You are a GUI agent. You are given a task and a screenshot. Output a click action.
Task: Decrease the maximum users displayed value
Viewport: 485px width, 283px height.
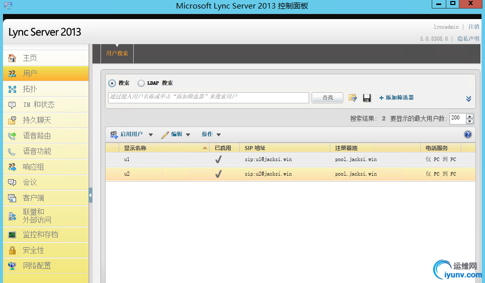[469, 121]
